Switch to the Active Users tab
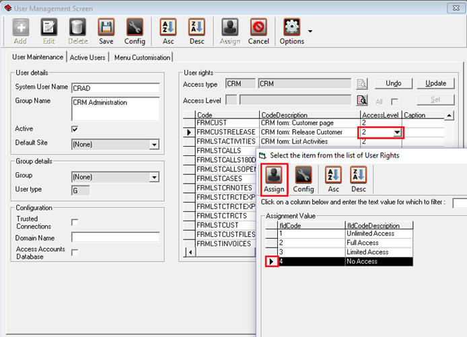The width and height of the screenshot is (467, 337). [87, 57]
